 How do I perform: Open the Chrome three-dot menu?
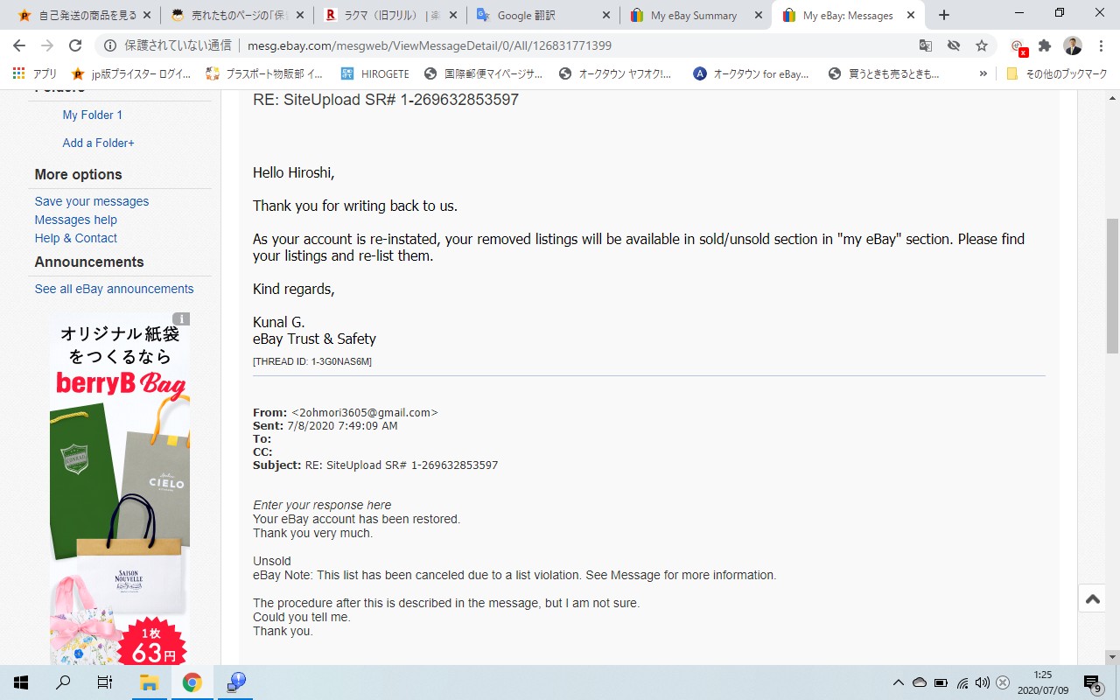[1101, 45]
